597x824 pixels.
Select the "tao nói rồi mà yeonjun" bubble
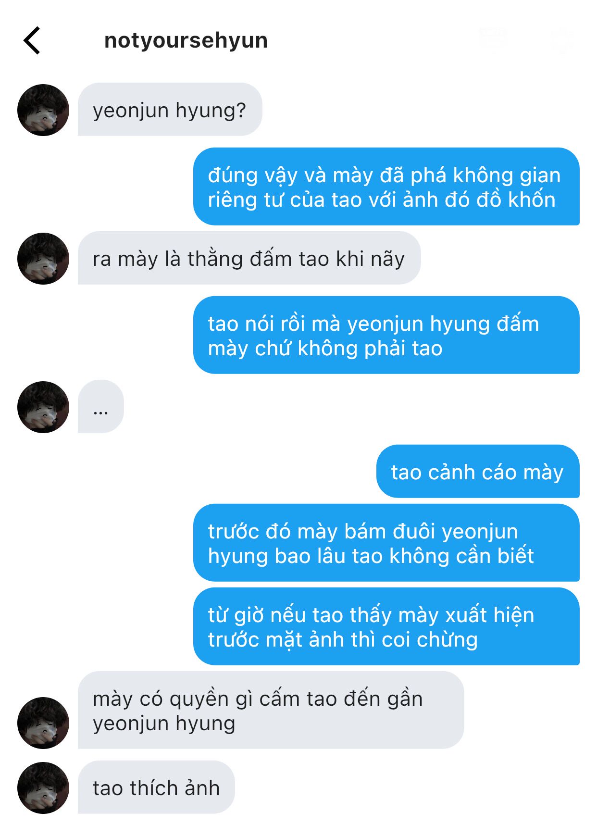click(386, 335)
